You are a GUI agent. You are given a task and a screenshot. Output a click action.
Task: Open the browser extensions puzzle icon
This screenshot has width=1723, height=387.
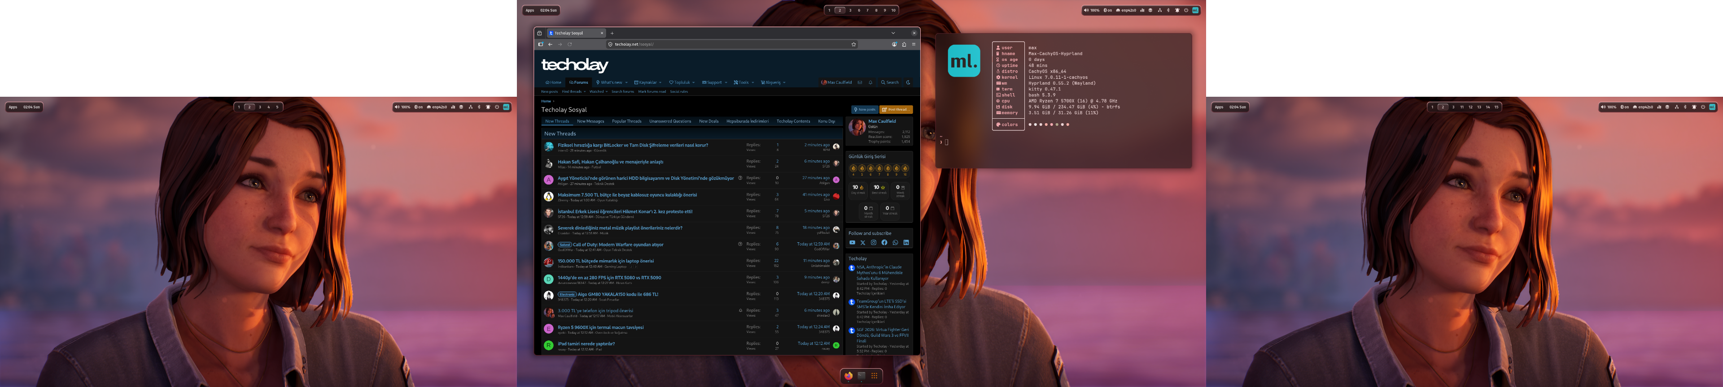[x=904, y=44]
